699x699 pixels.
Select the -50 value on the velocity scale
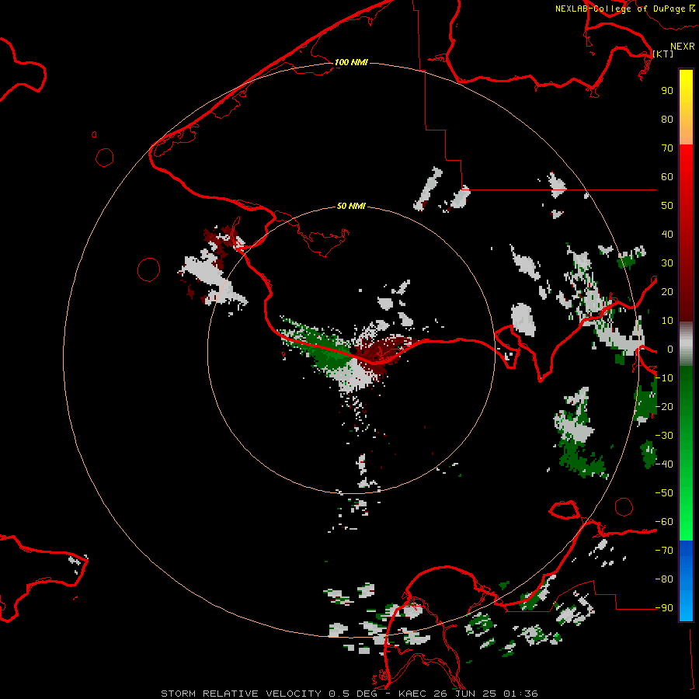click(x=664, y=492)
